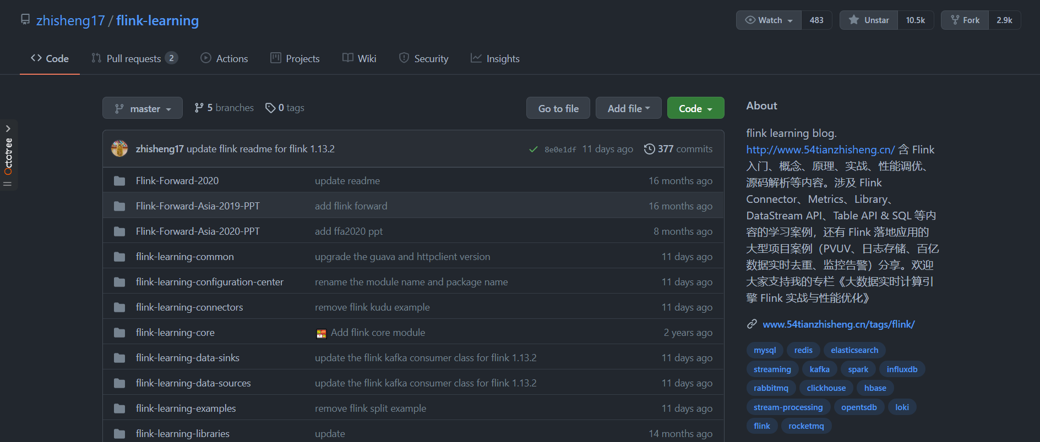Open the Actions tab
Viewport: 1040px width, 442px height.
click(224, 58)
